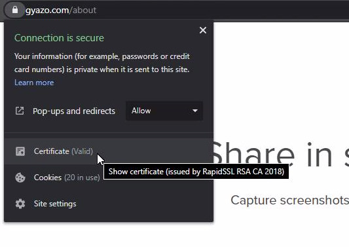Click the cookie icon
This screenshot has width=349, height=247.
(x=20, y=178)
